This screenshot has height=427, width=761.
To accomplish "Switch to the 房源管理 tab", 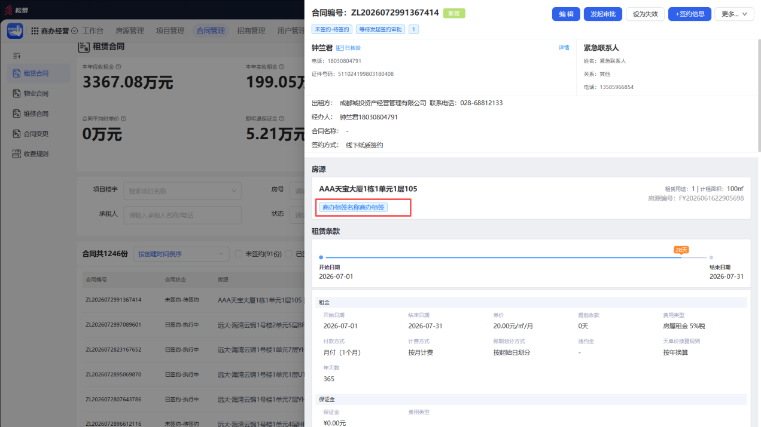I will pos(129,30).
